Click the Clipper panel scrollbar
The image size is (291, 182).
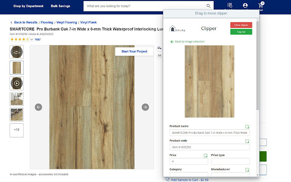pyautogui.click(x=258, y=66)
